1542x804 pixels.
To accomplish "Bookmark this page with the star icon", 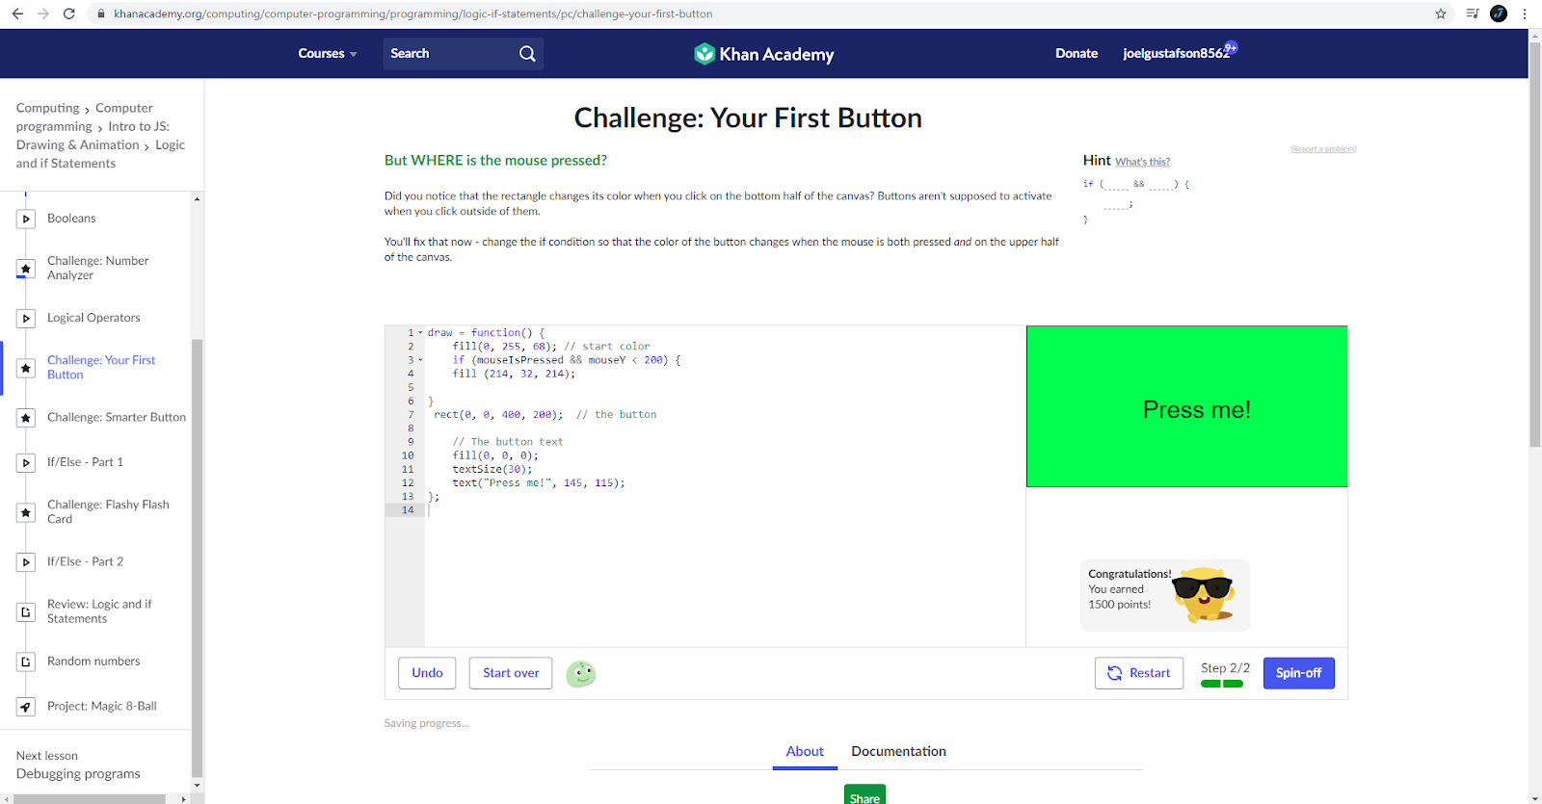I will [x=1441, y=13].
